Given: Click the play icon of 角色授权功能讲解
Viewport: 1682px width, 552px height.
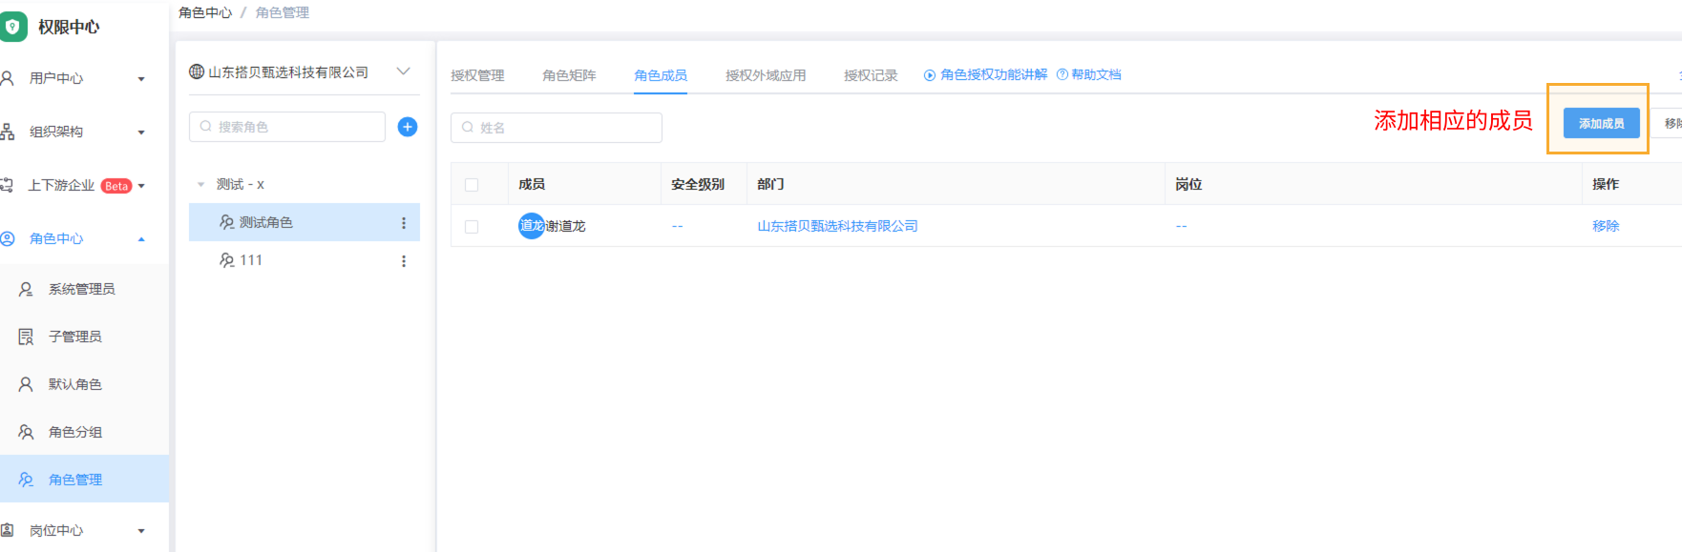Looking at the screenshot, I should click(930, 75).
